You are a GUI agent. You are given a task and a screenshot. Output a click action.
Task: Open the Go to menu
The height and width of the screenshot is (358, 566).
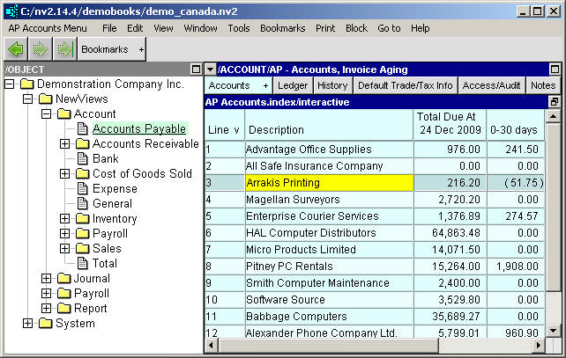click(x=389, y=28)
